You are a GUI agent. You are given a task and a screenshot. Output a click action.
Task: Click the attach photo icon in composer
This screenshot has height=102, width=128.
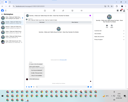[29, 87]
